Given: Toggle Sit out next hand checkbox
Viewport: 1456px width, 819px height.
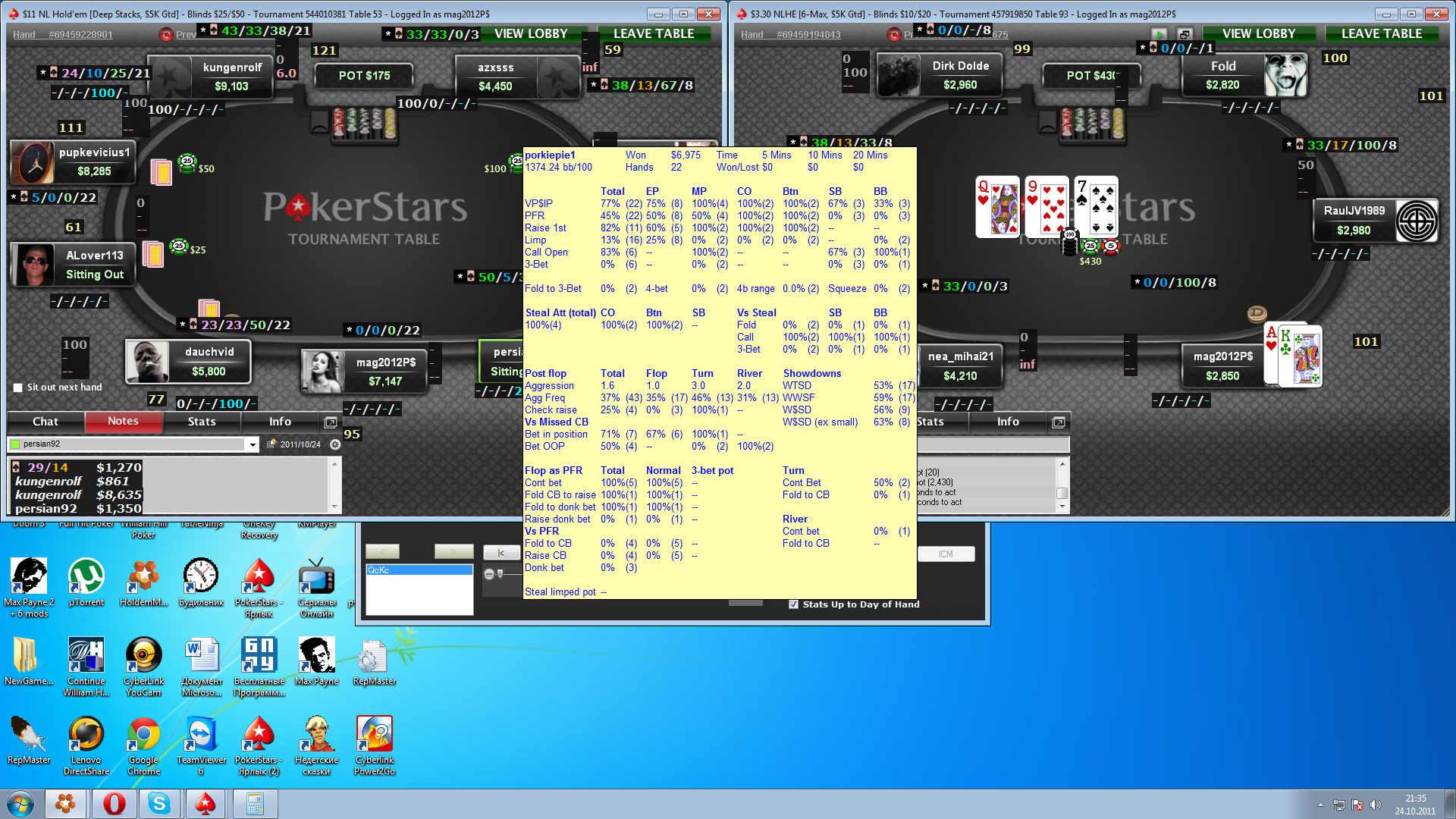Looking at the screenshot, I should pyautogui.click(x=17, y=388).
